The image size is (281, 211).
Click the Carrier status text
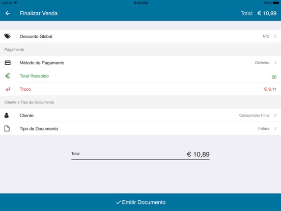pyautogui.click(x=7, y=3)
